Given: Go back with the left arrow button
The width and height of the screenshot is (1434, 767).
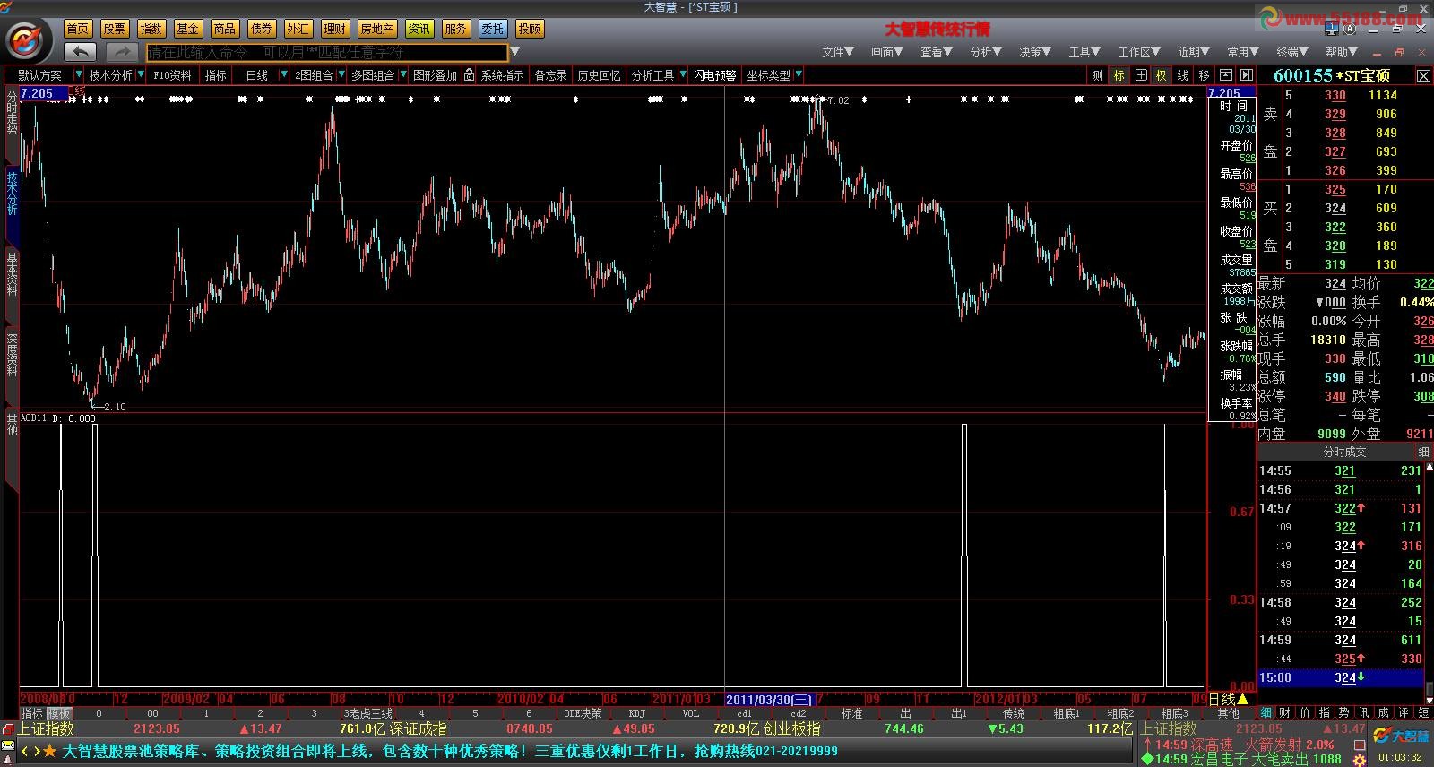Looking at the screenshot, I should (80, 52).
